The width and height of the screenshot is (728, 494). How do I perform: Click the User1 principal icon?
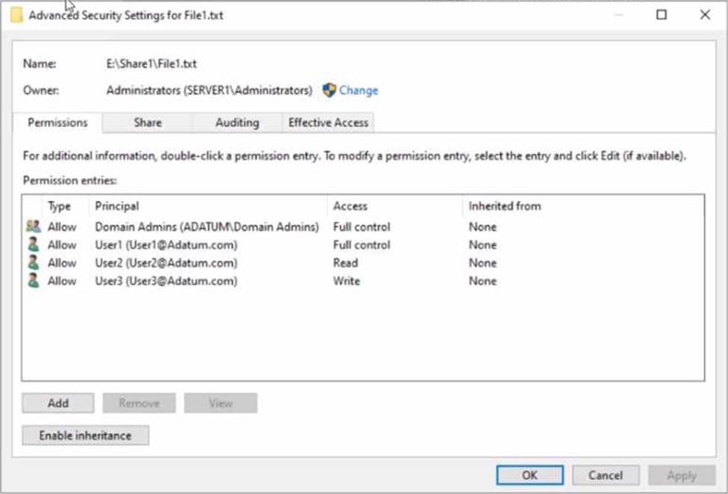(32, 244)
